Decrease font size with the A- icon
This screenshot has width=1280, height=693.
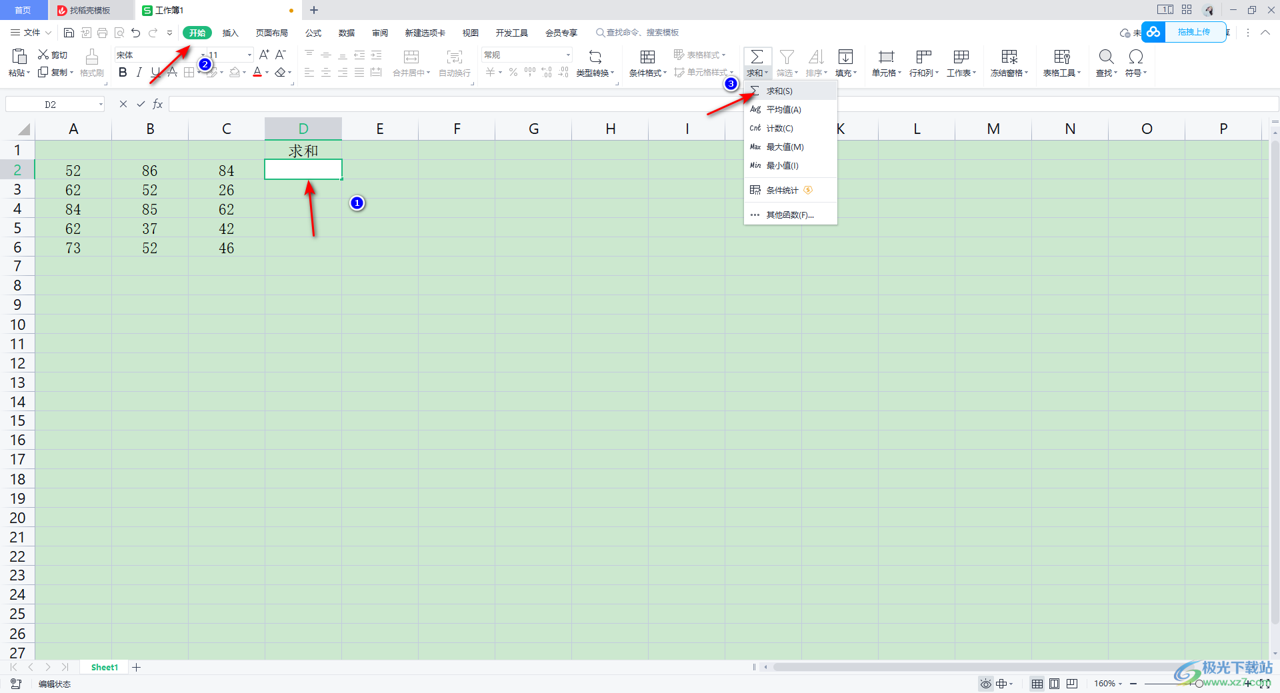click(x=281, y=55)
